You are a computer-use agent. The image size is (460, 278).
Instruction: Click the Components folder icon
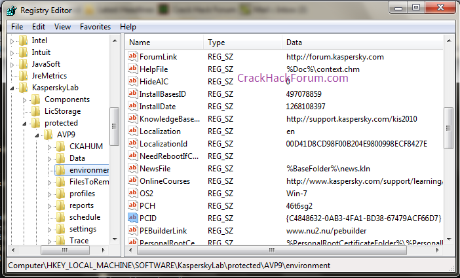(x=36, y=99)
